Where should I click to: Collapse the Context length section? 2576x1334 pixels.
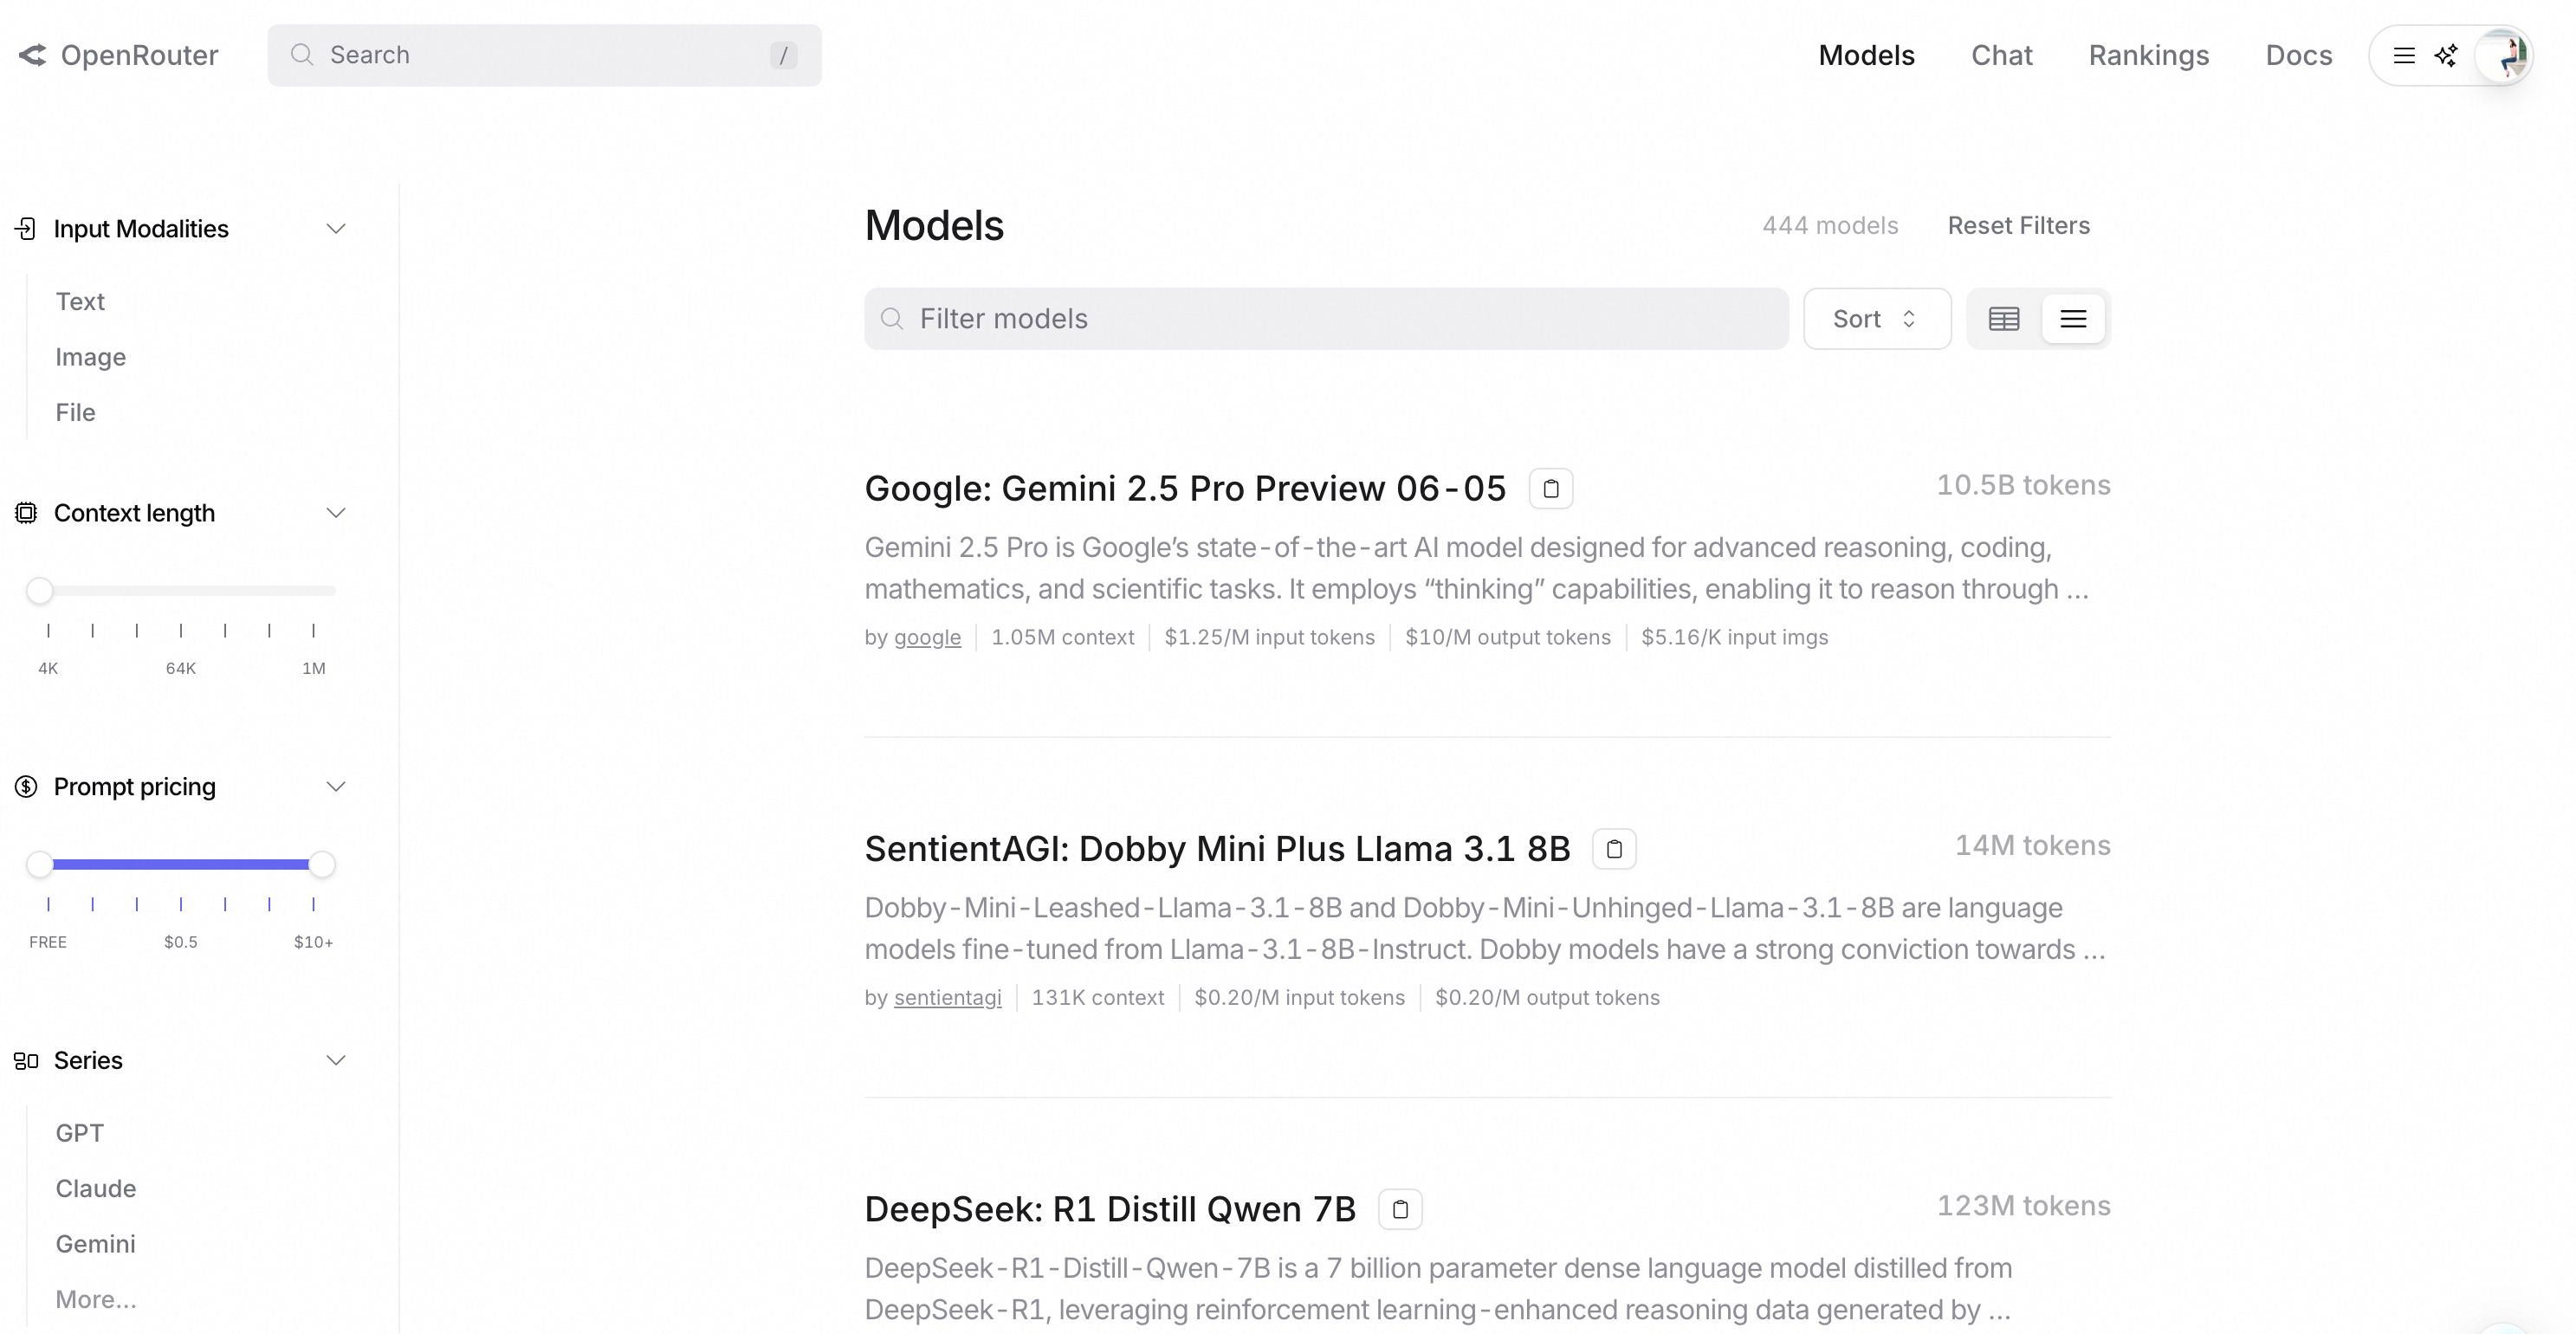(x=336, y=513)
